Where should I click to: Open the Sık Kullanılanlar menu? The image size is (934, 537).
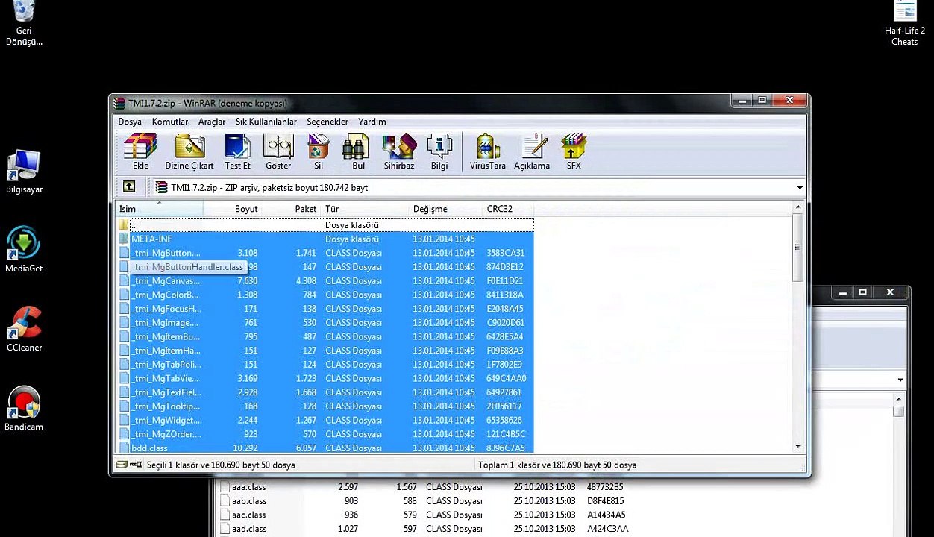266,122
